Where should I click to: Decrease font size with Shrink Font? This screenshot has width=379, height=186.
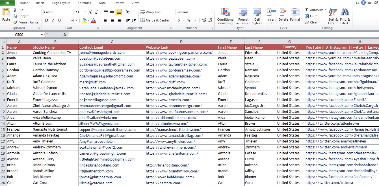pos(97,12)
